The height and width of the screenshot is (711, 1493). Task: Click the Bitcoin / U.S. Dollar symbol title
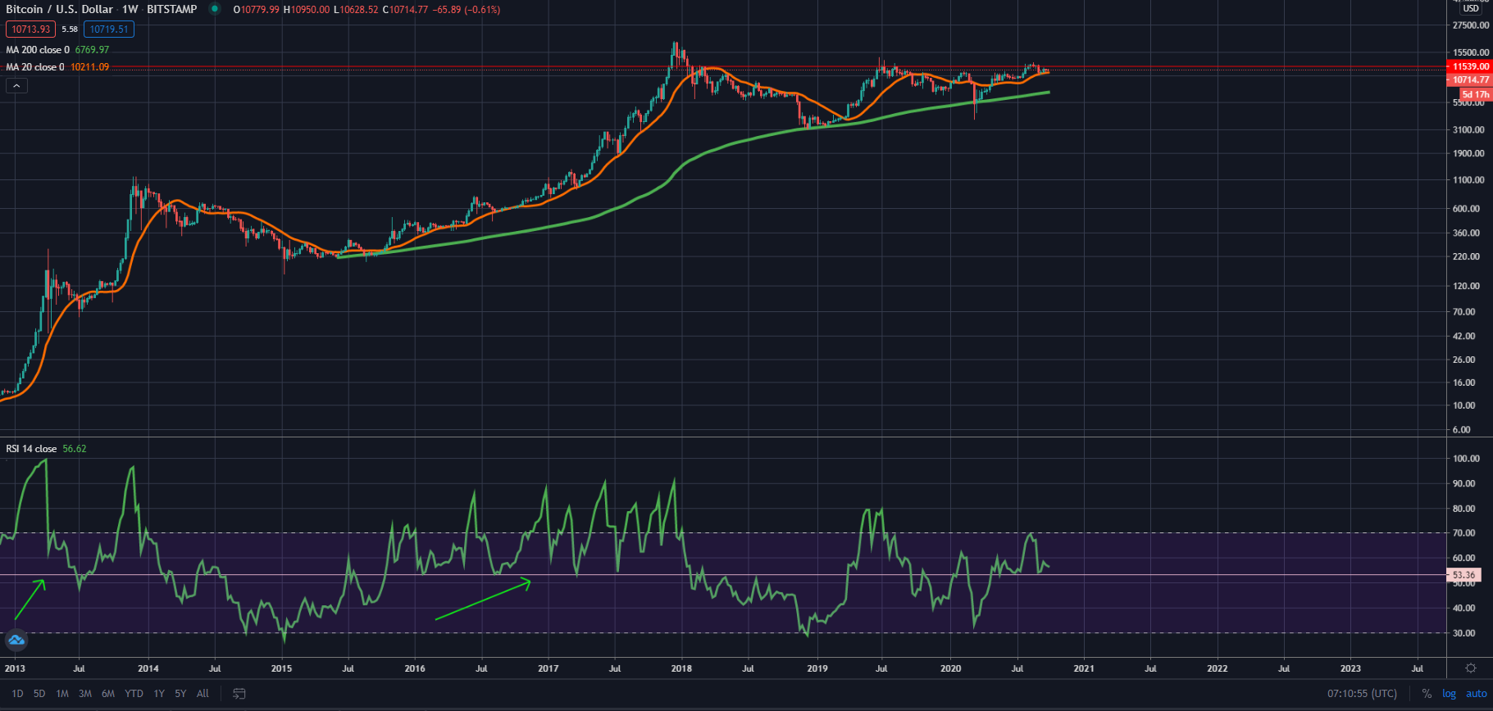pyautogui.click(x=59, y=9)
